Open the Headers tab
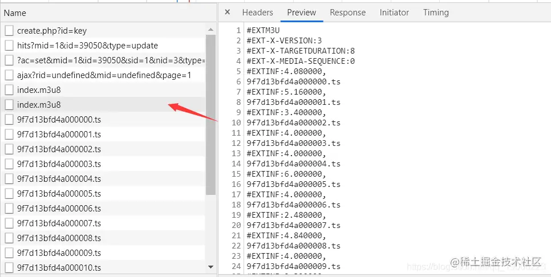This screenshot has width=551, height=277. coord(258,13)
